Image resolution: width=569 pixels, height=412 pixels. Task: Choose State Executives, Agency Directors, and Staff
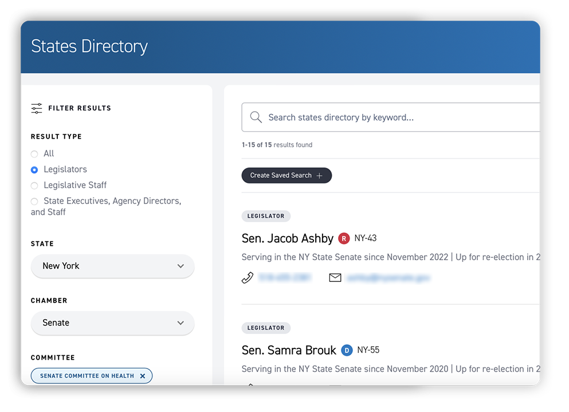click(34, 201)
